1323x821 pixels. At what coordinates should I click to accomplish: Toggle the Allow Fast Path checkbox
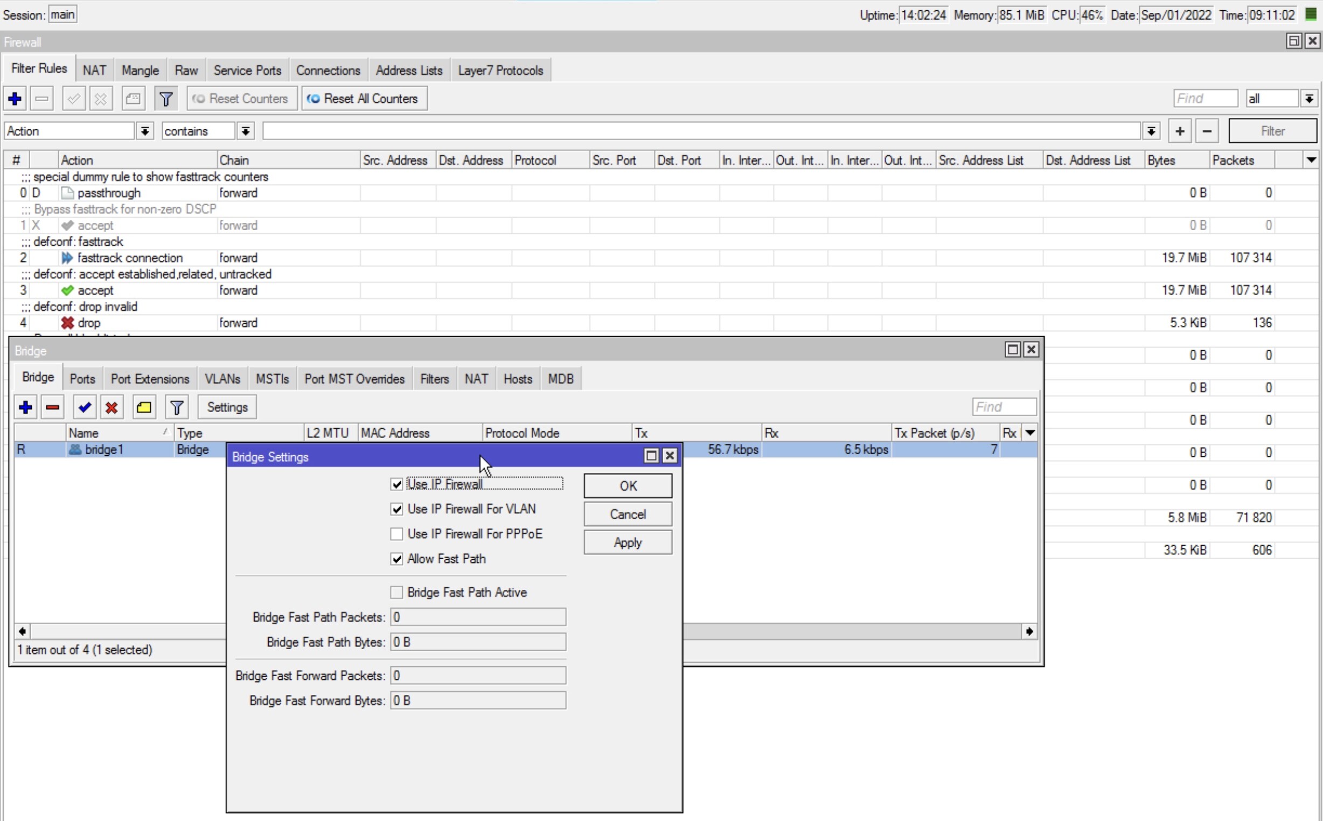[x=397, y=559]
